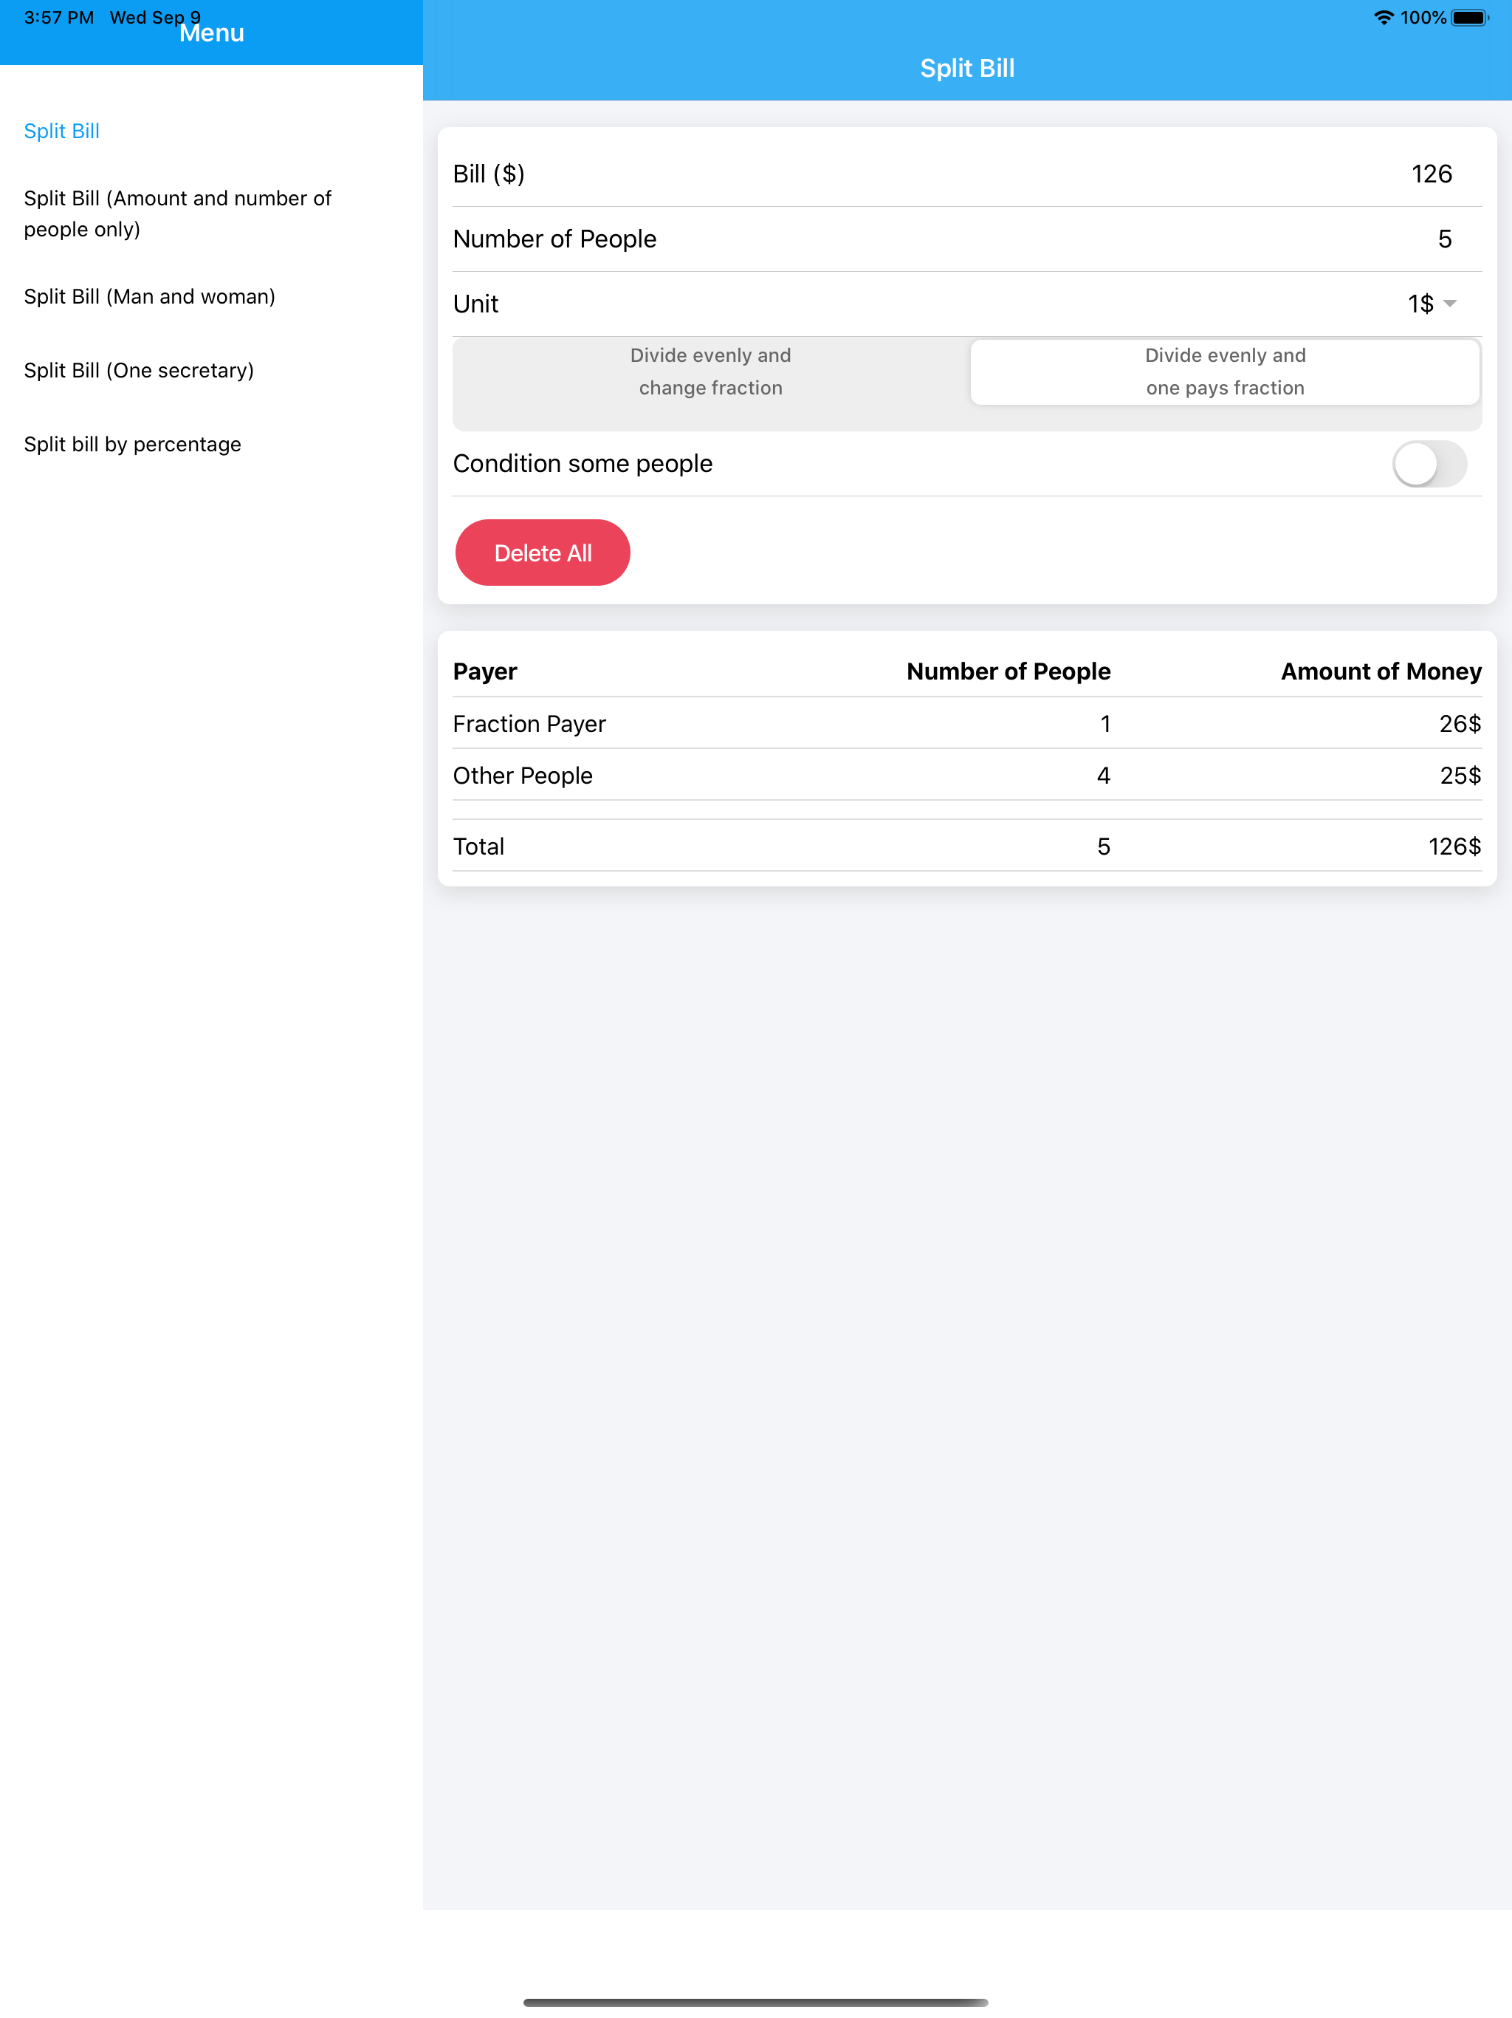This screenshot has height=2018, width=1512.
Task: Select Split Bill (Amount and number of people only)
Action: pyautogui.click(x=178, y=213)
